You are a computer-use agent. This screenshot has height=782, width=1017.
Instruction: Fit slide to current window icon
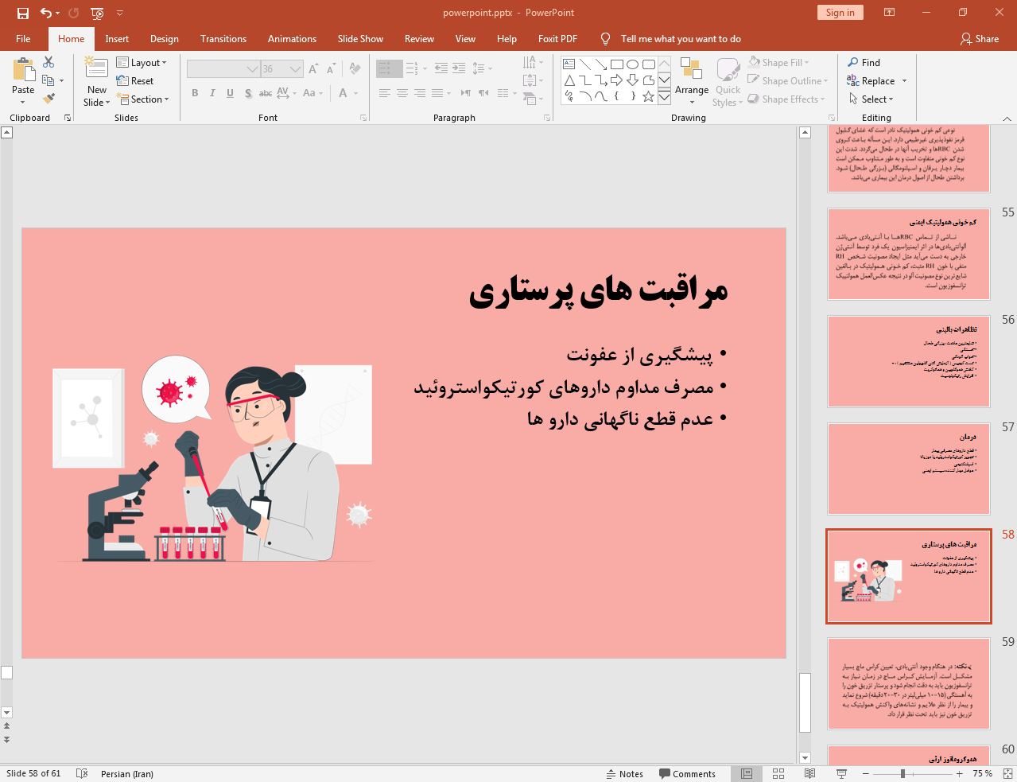coord(1007,774)
